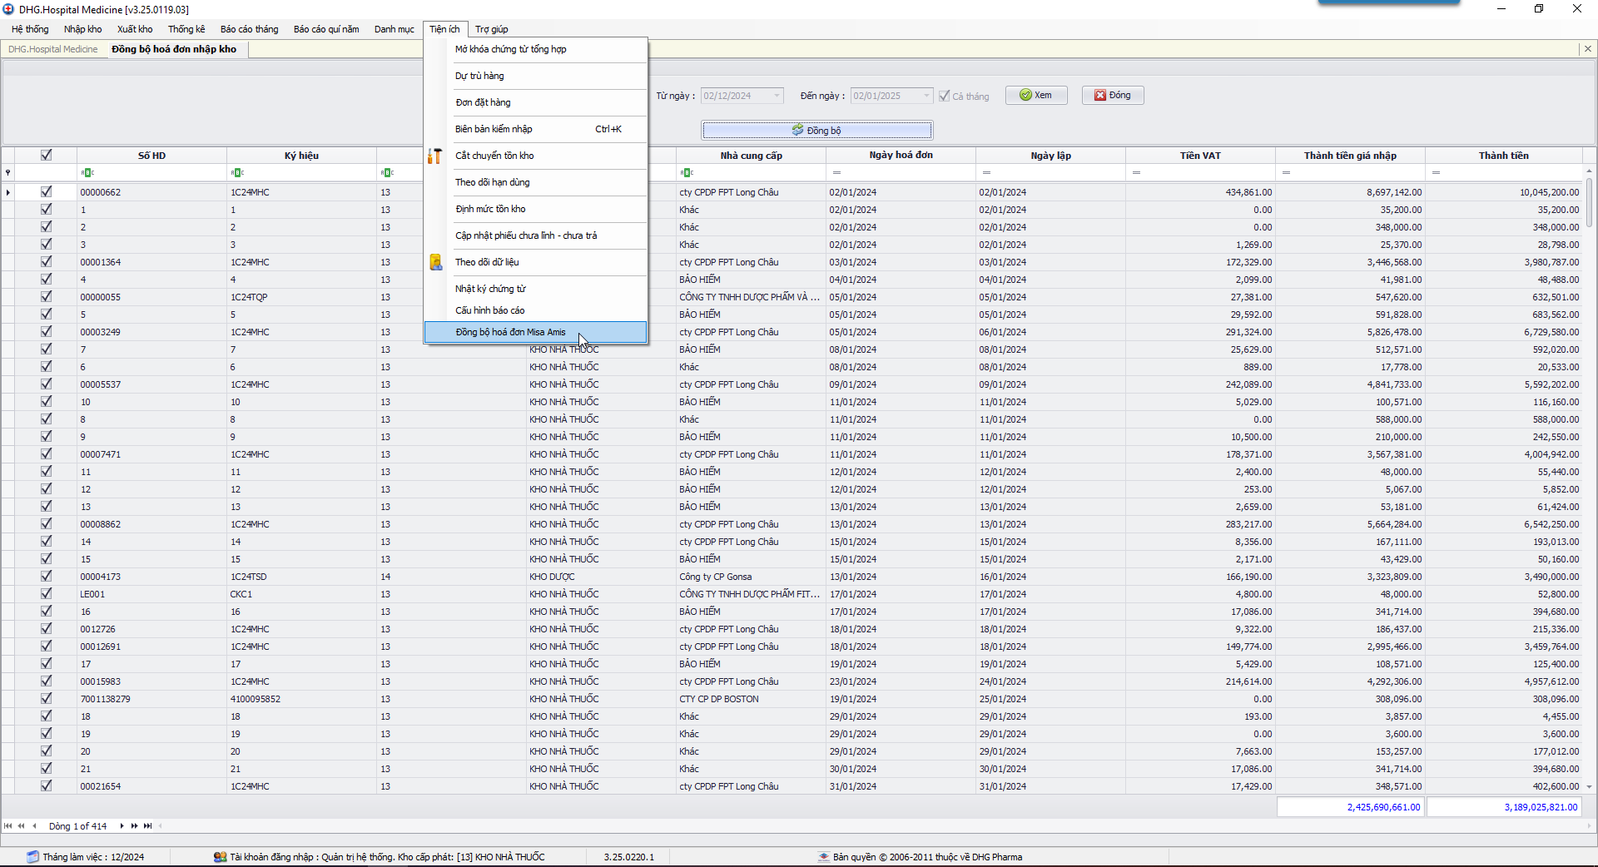The height and width of the screenshot is (867, 1598).
Task: Select Mở khóa chứng từ tổng hợp
Action: point(535,49)
